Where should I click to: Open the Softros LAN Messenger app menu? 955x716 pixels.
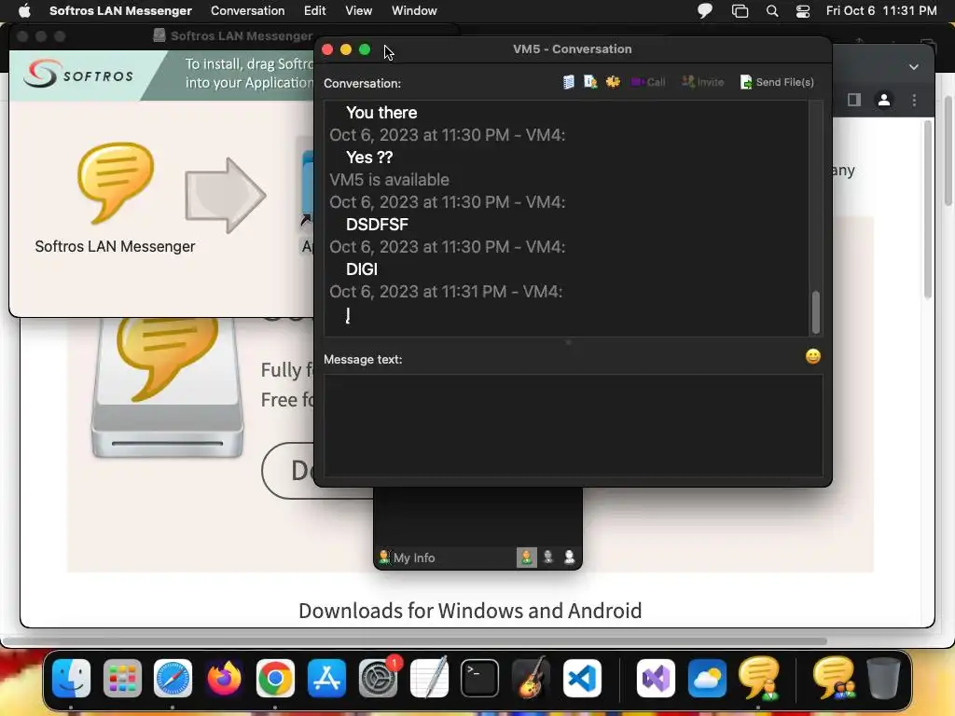tap(120, 11)
